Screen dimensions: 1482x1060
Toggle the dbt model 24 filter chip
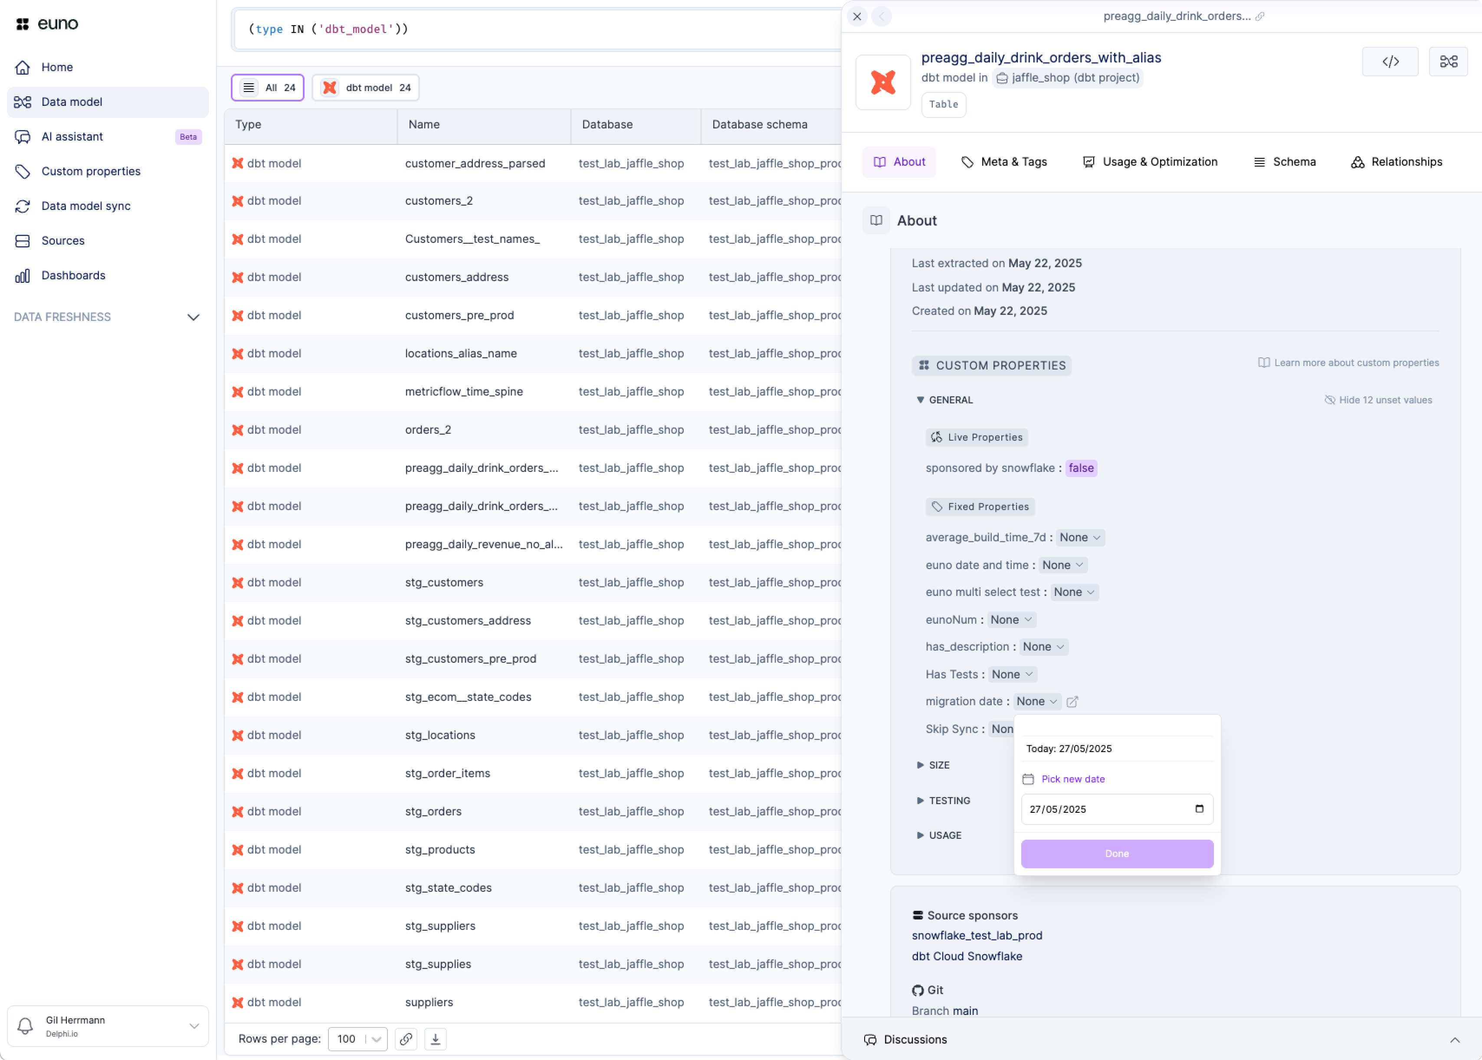[366, 88]
